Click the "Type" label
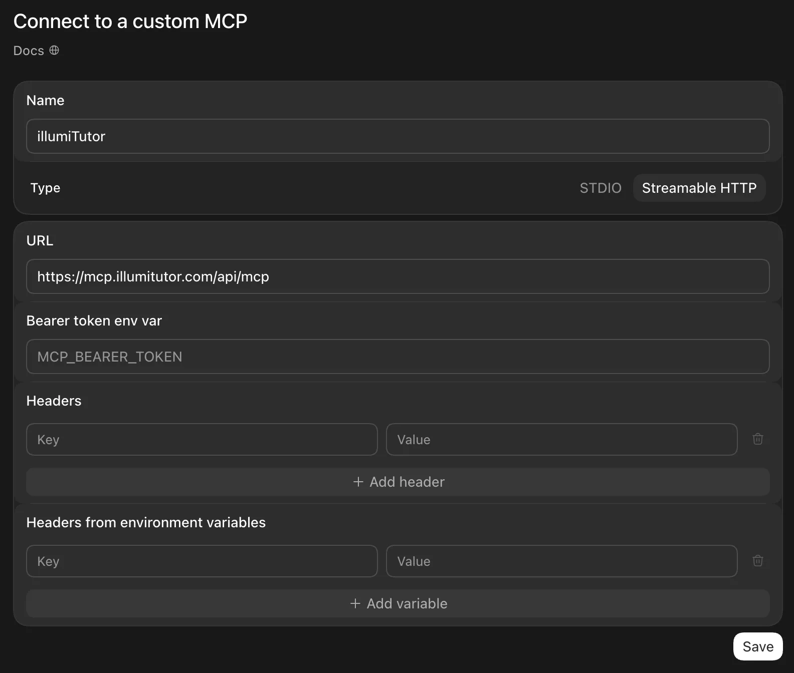The image size is (794, 673). coord(45,188)
